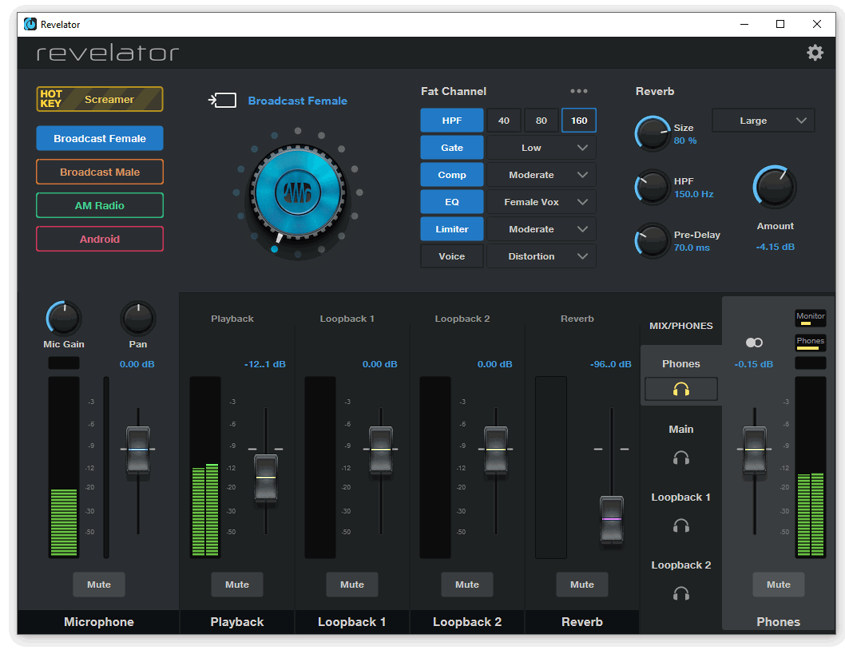Click the Loopback 1 fader handle
Screen dimensions: 845x650
pos(381,450)
